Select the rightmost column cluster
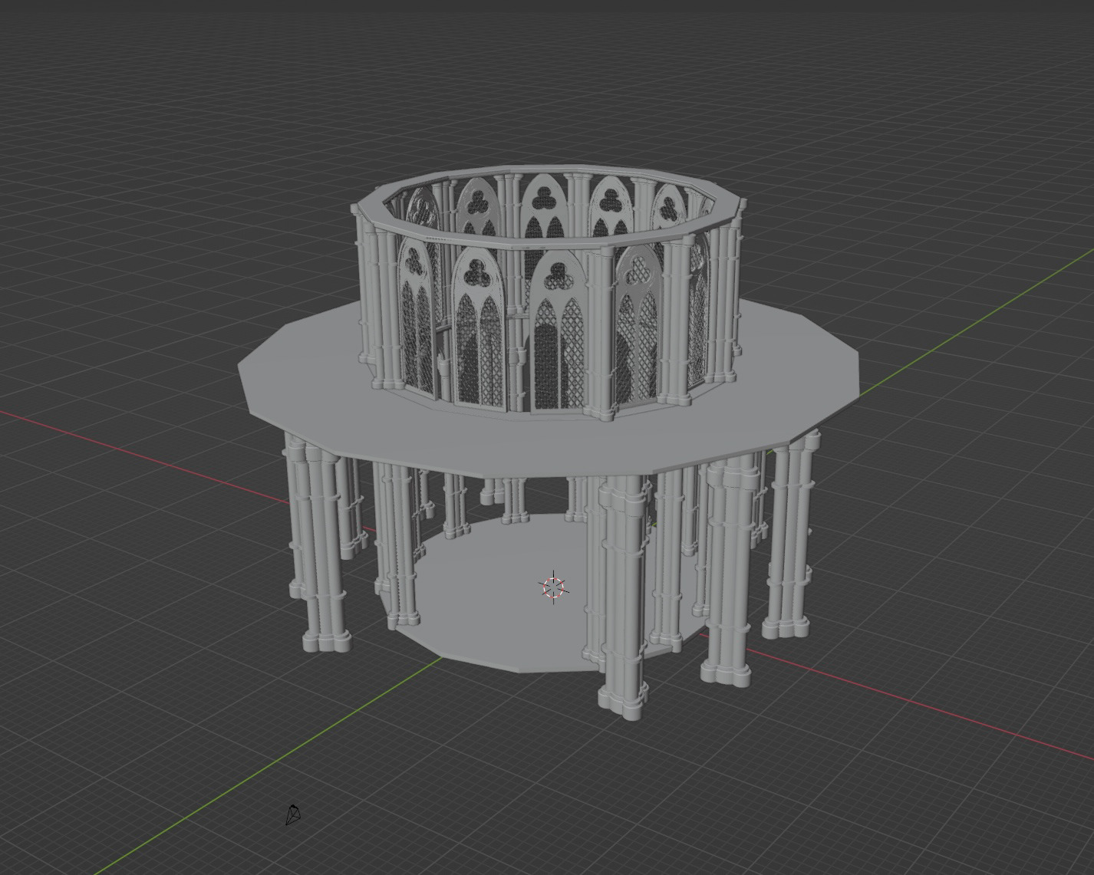 coord(790,537)
